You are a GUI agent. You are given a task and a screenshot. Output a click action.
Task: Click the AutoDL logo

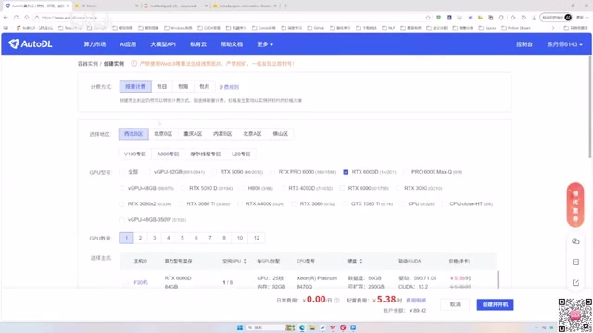click(x=31, y=44)
